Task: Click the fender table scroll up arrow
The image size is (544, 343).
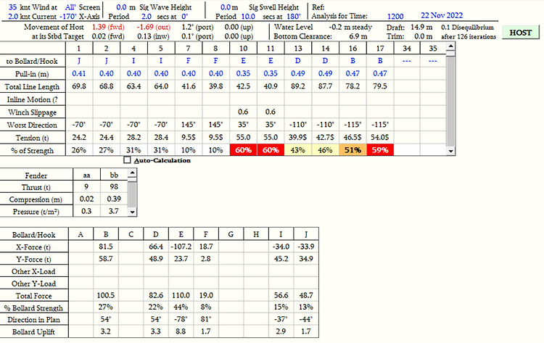Action: coord(132,173)
